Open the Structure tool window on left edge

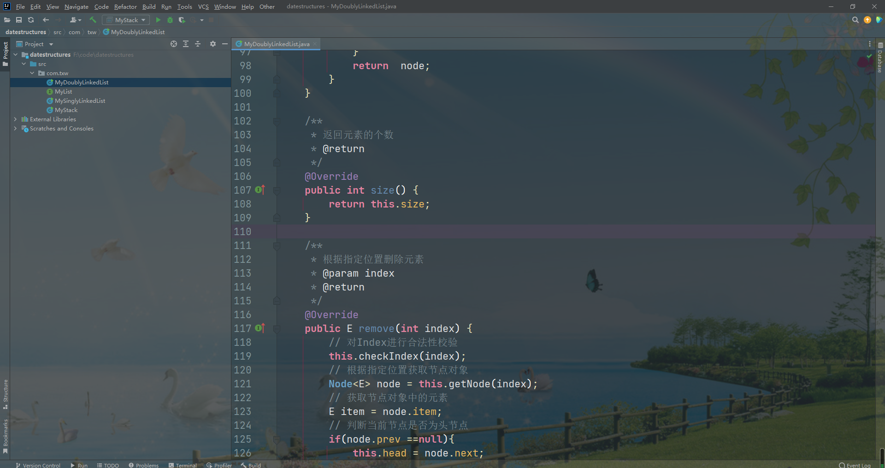(x=6, y=394)
